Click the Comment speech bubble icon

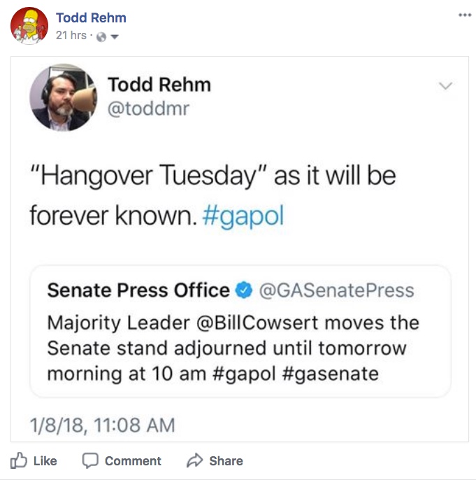90,460
